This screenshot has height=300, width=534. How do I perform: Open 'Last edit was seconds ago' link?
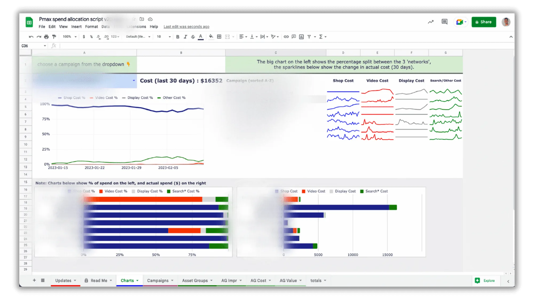[186, 27]
